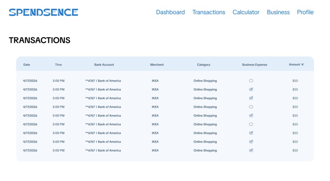Click the Date column header

pos(27,65)
